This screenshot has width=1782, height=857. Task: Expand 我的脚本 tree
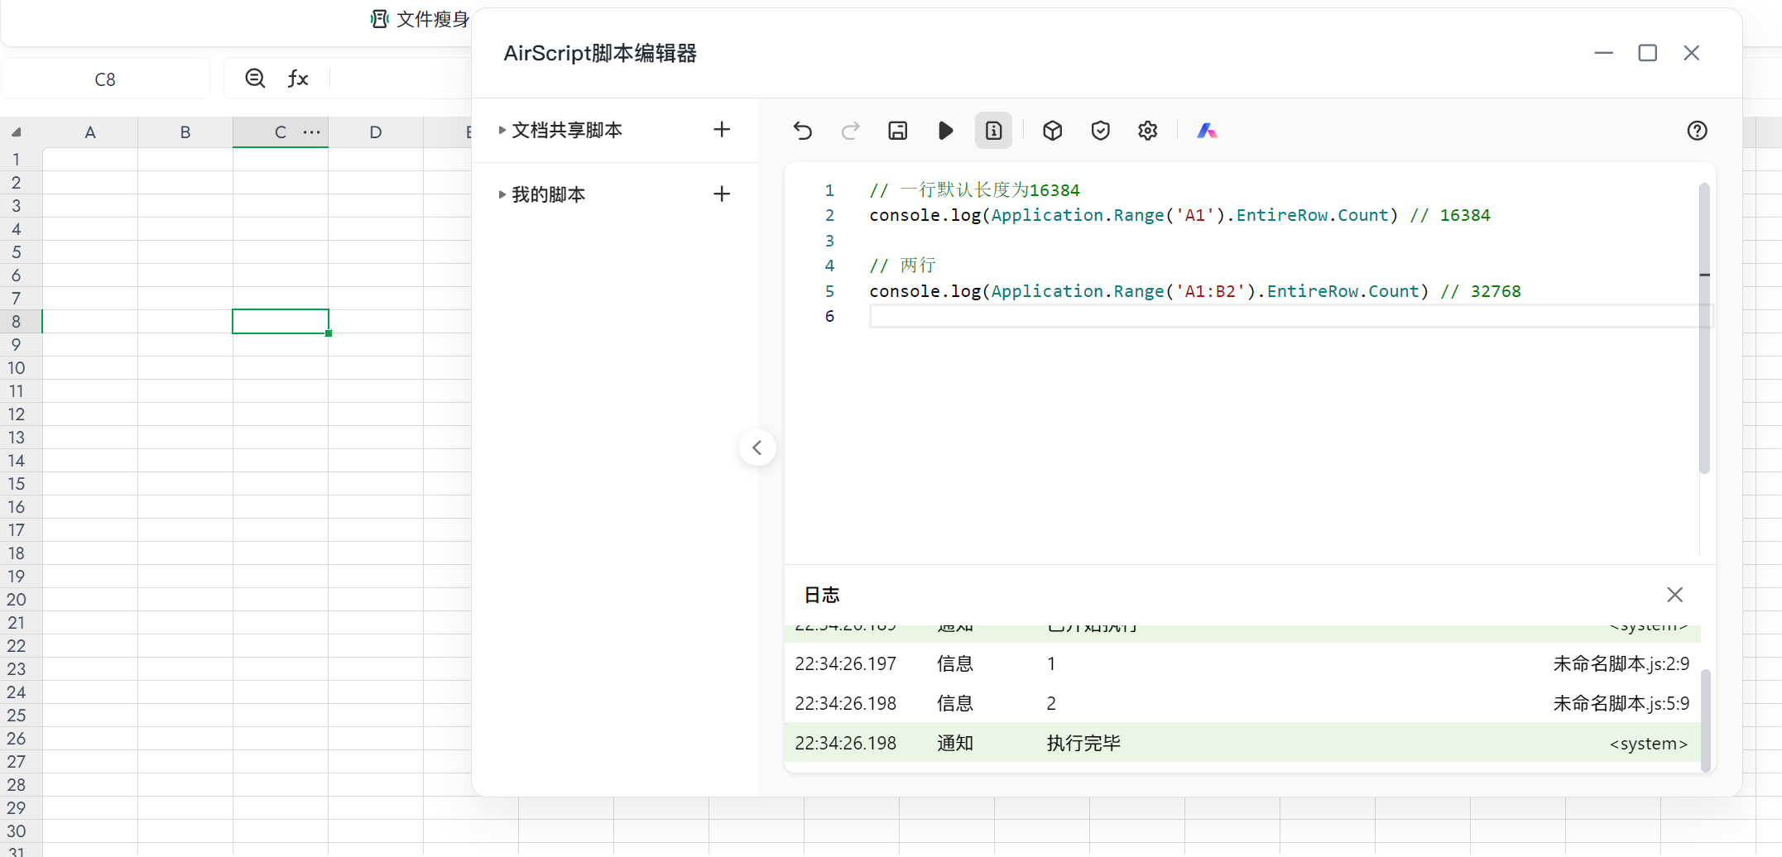(x=502, y=194)
